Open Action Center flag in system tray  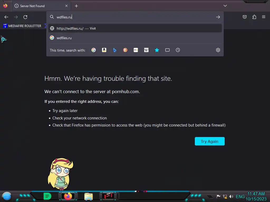(x=218, y=196)
